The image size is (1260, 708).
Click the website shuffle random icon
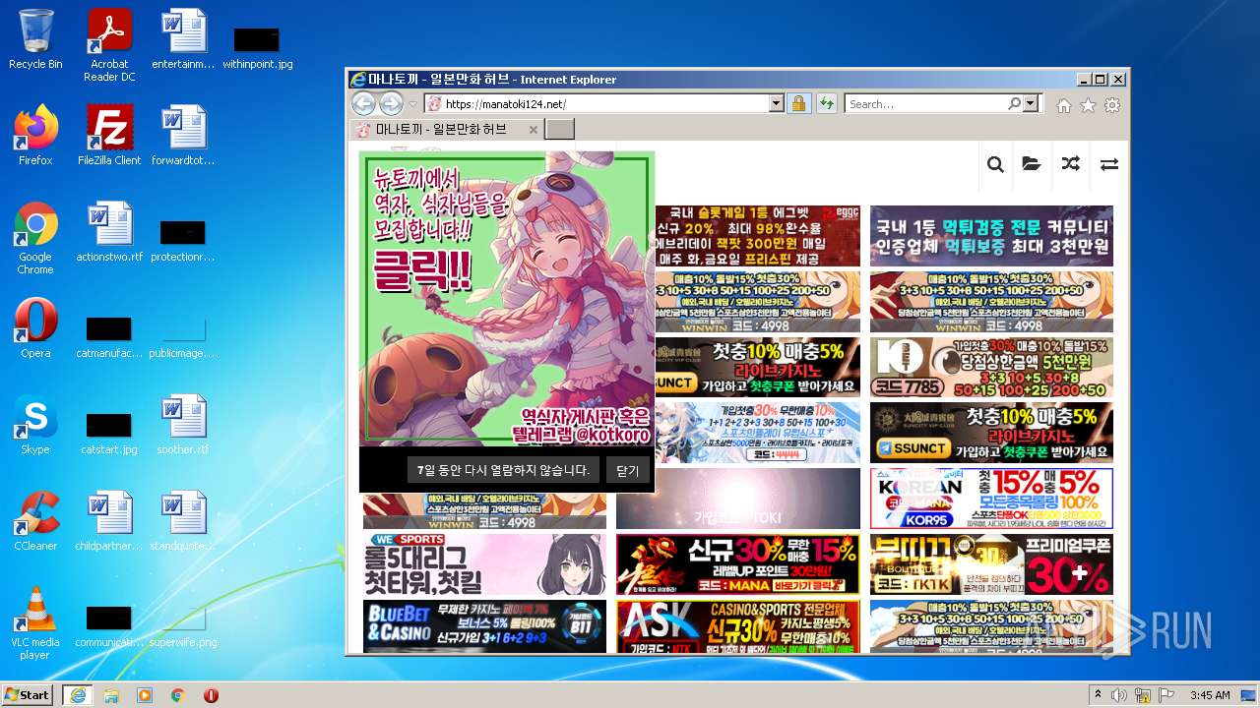pyautogui.click(x=1070, y=164)
